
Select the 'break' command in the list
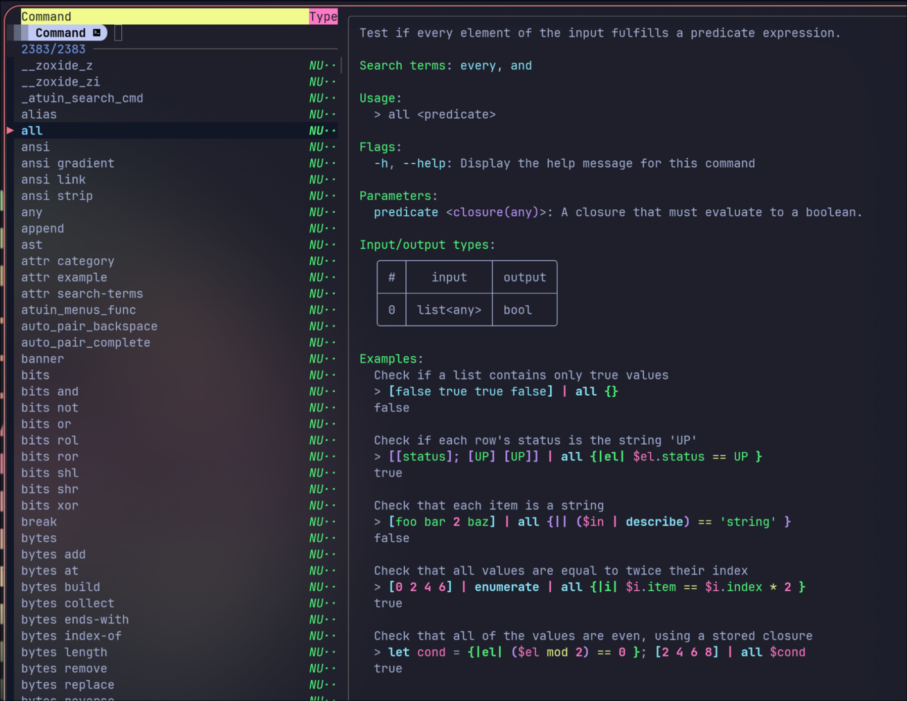pyautogui.click(x=39, y=522)
